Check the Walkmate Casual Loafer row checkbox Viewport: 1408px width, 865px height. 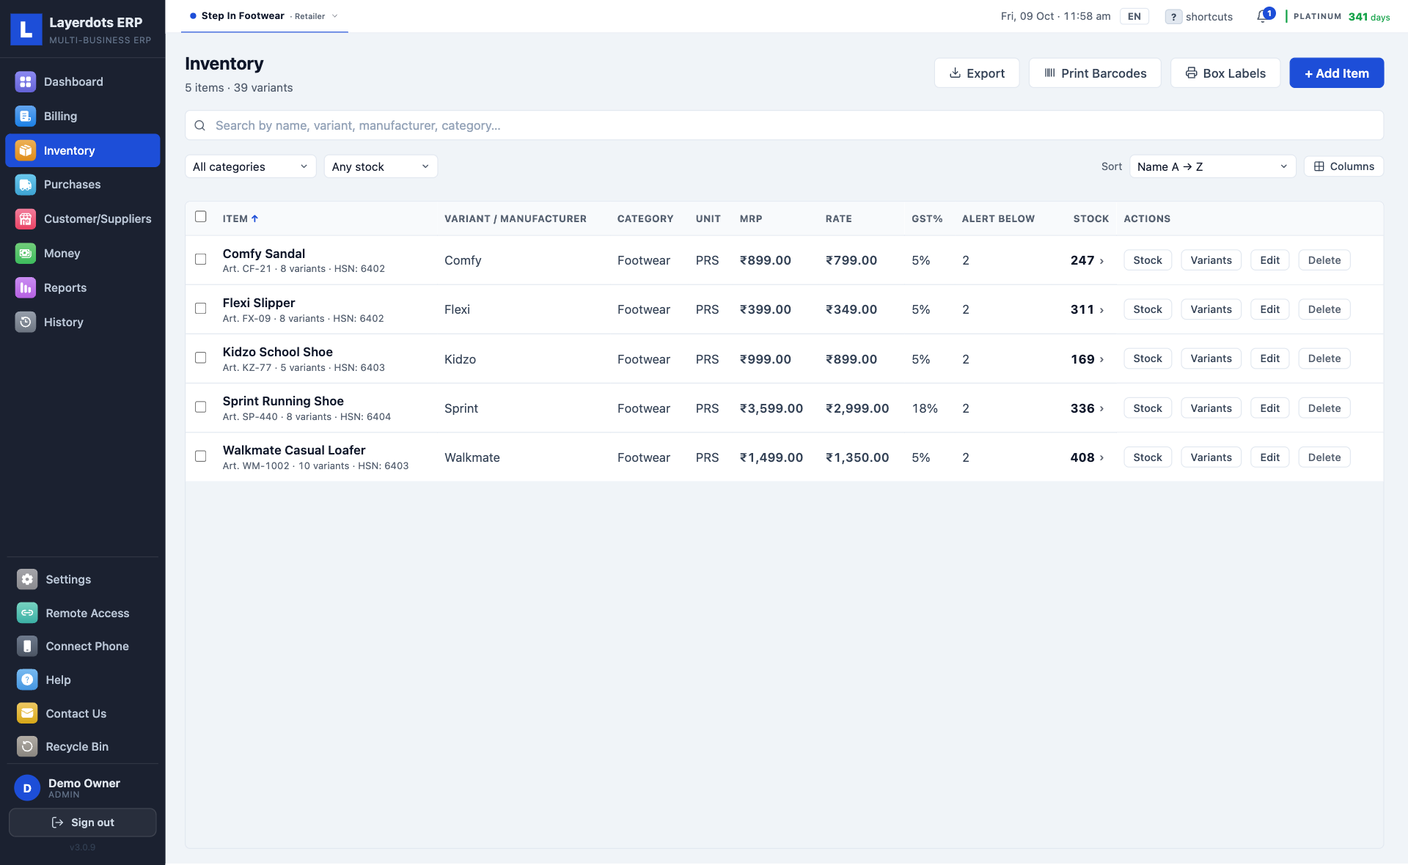(200, 456)
